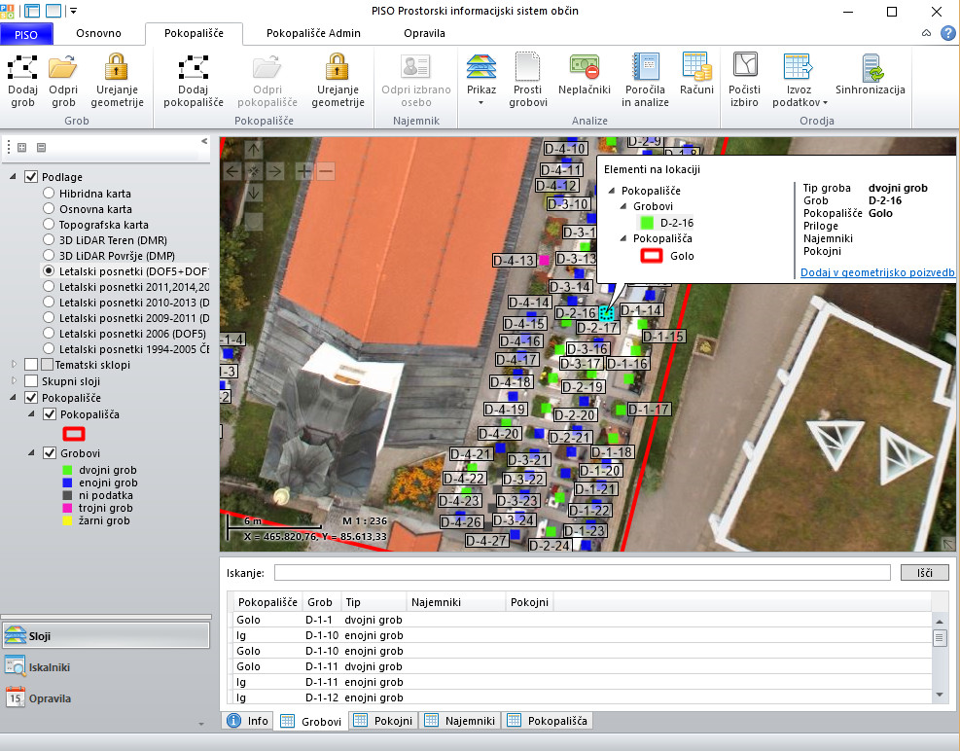The width and height of the screenshot is (960, 751).
Task: Open Izvoz podatkov dropdown menu
Action: [799, 80]
